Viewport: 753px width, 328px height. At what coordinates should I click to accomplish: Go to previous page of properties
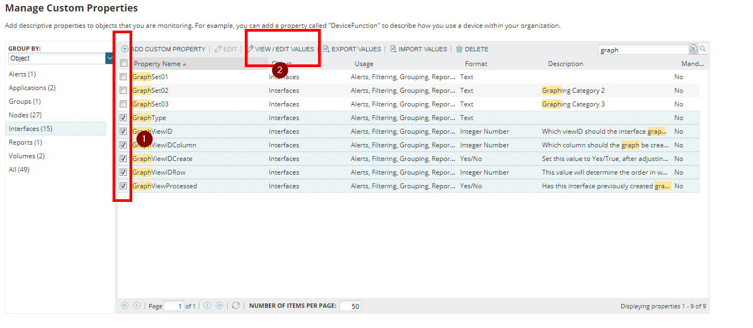(x=137, y=306)
